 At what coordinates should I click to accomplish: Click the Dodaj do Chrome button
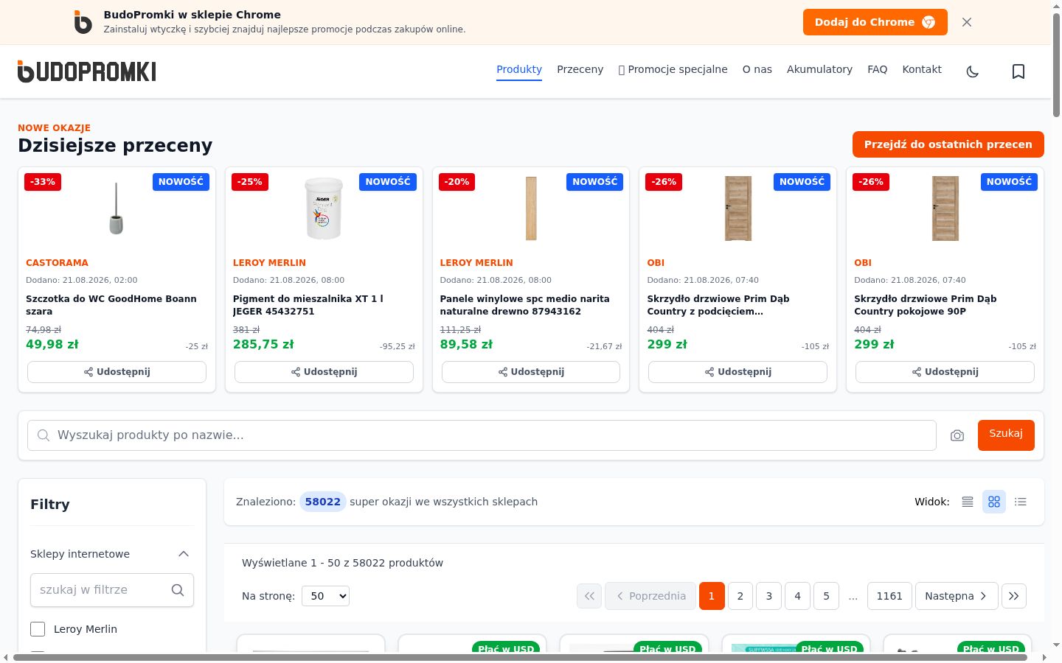tap(875, 22)
